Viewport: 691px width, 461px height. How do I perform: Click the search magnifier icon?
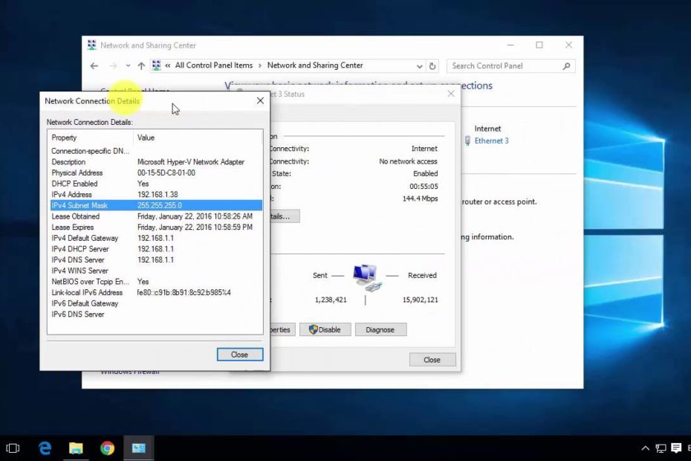point(567,66)
